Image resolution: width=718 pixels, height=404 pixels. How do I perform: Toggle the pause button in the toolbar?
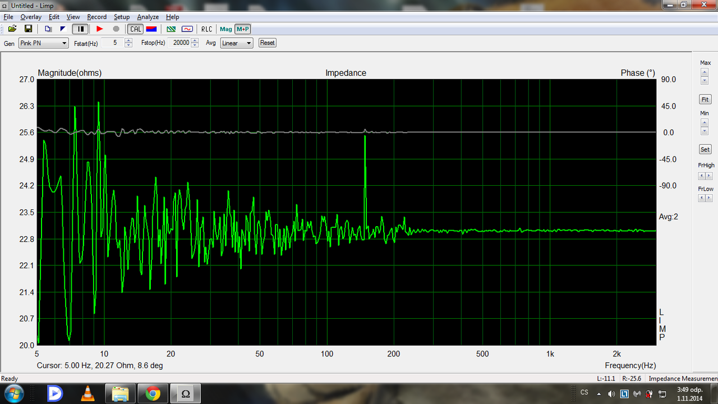[x=81, y=29]
